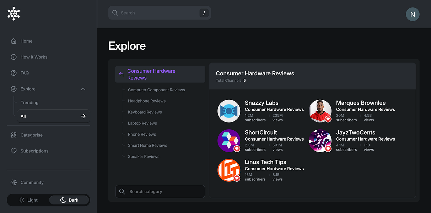The image size is (431, 213).
Task: Collapse the Explore section chevron
Action: pyautogui.click(x=83, y=89)
